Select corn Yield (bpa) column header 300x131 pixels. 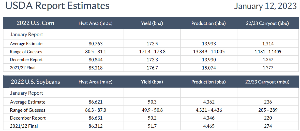152,23
